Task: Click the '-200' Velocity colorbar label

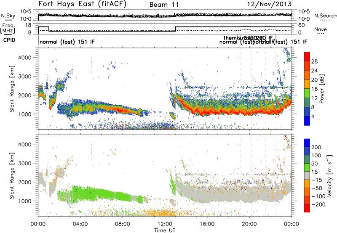Action: tap(318, 204)
